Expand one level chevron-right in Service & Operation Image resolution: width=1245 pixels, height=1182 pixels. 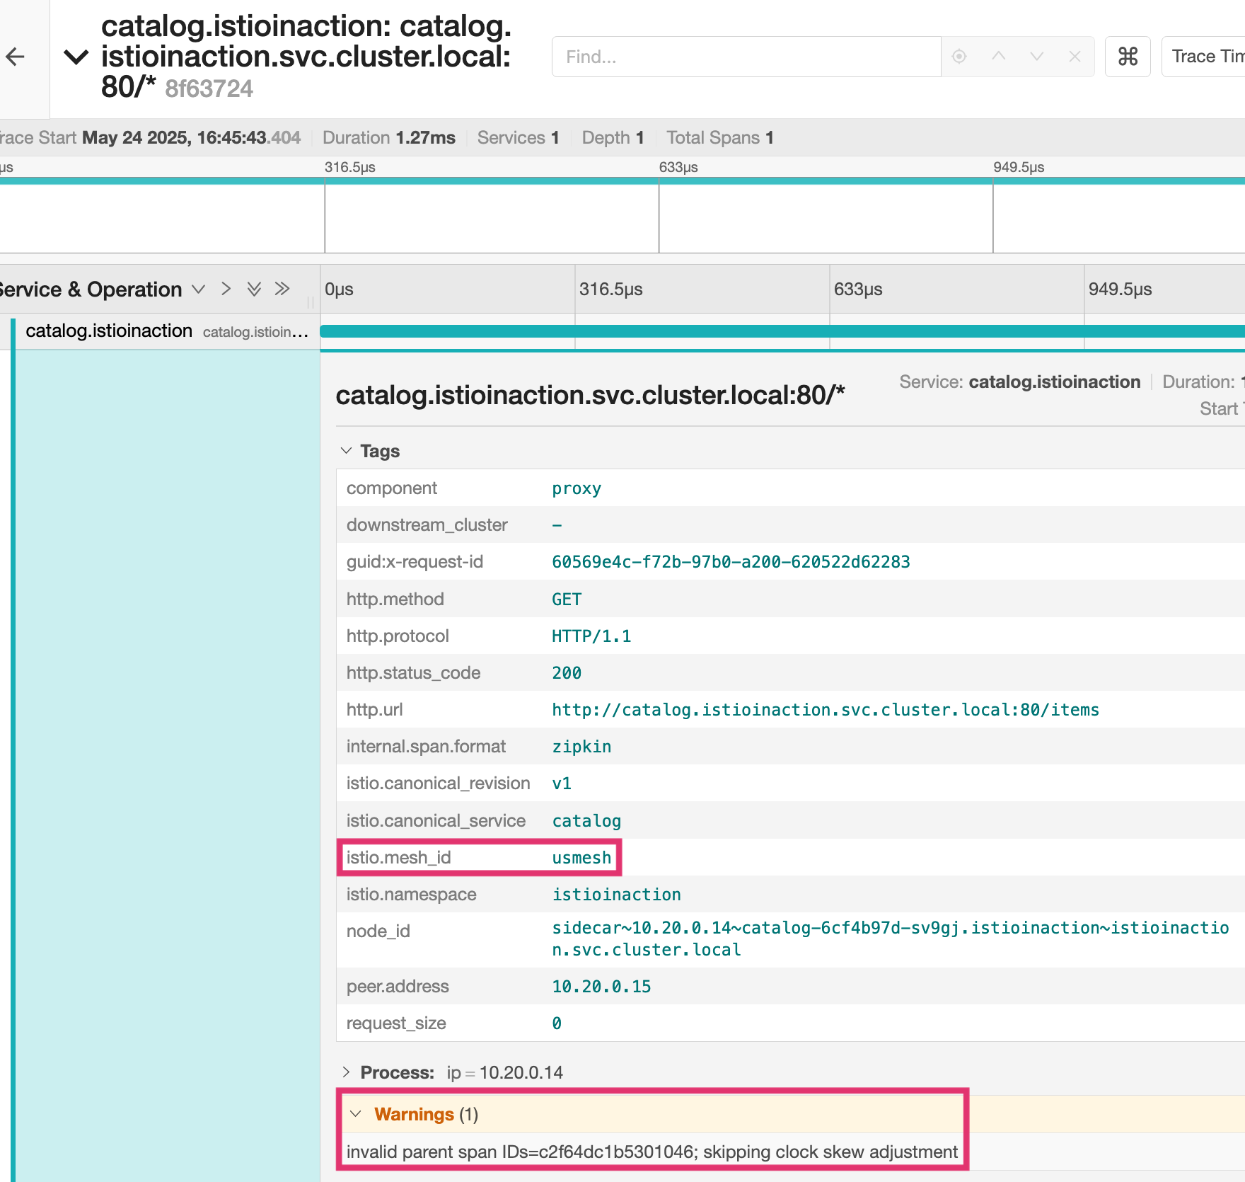226,289
